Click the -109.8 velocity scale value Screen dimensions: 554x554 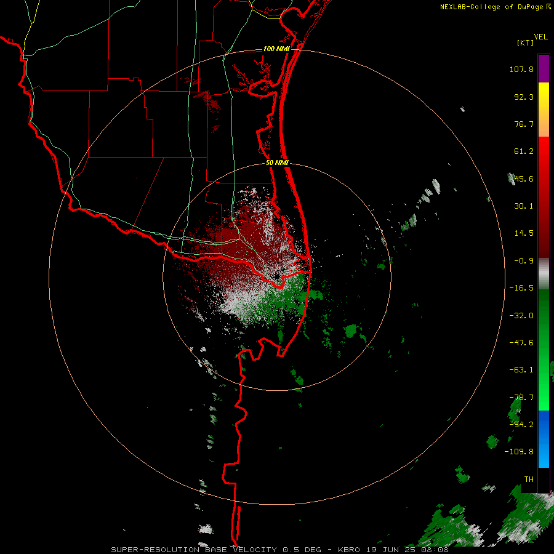tap(519, 452)
